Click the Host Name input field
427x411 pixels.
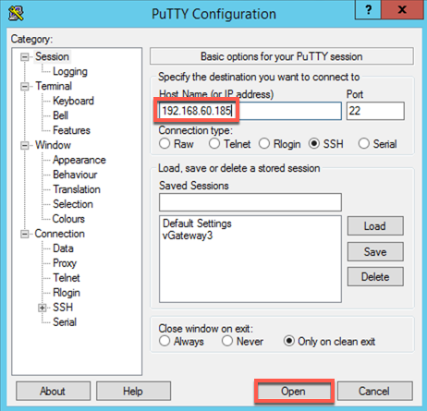[x=250, y=111]
